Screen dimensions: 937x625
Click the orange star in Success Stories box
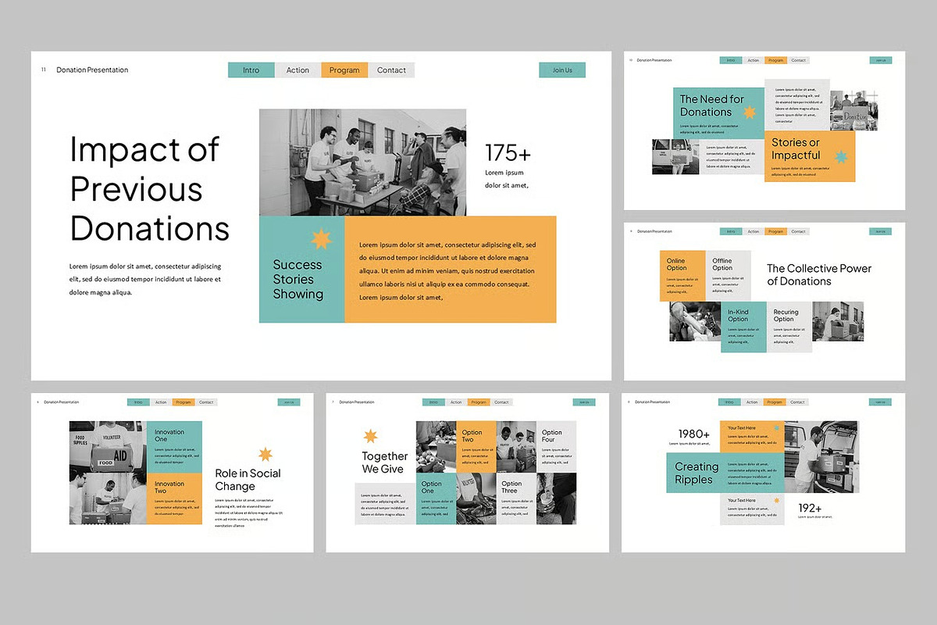click(321, 239)
